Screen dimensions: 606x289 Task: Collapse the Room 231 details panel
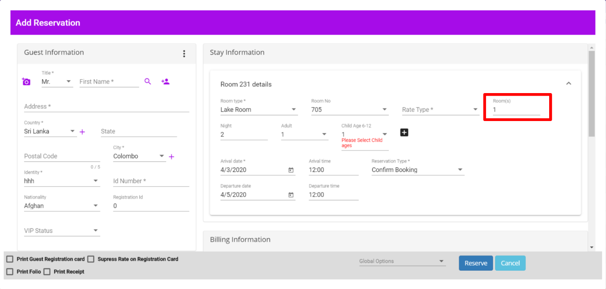pos(569,83)
